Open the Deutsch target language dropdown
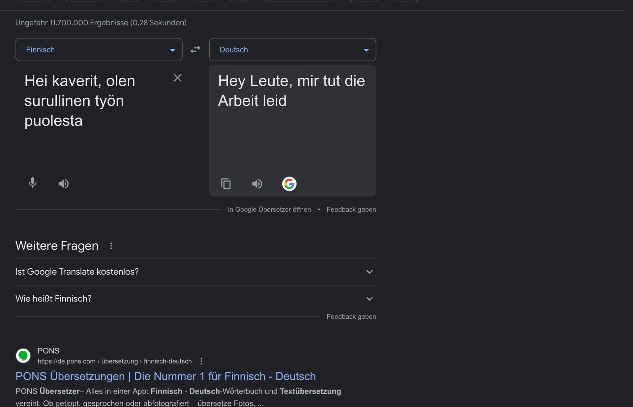Viewport: 633px width, 407px height. pos(292,50)
